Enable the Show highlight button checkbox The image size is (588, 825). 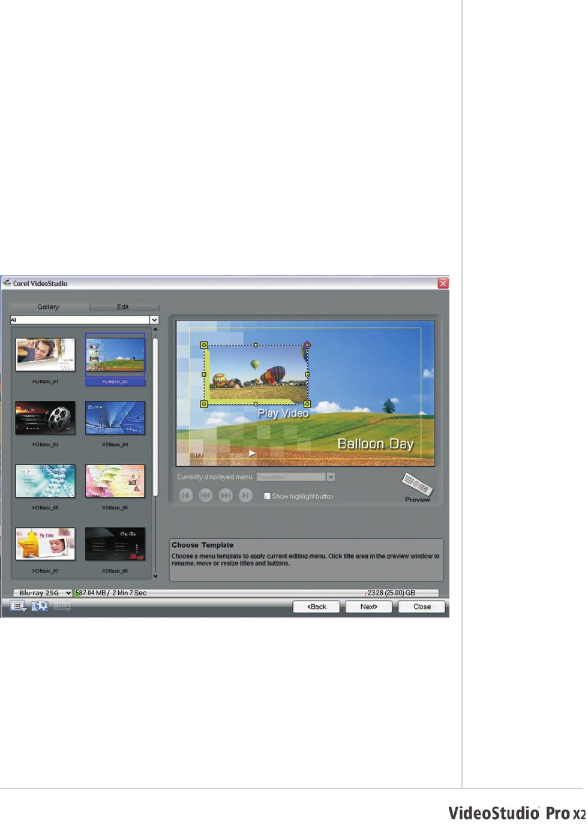point(267,496)
